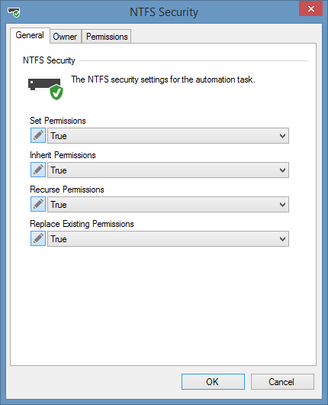Click the large drive shield icon

click(45, 88)
